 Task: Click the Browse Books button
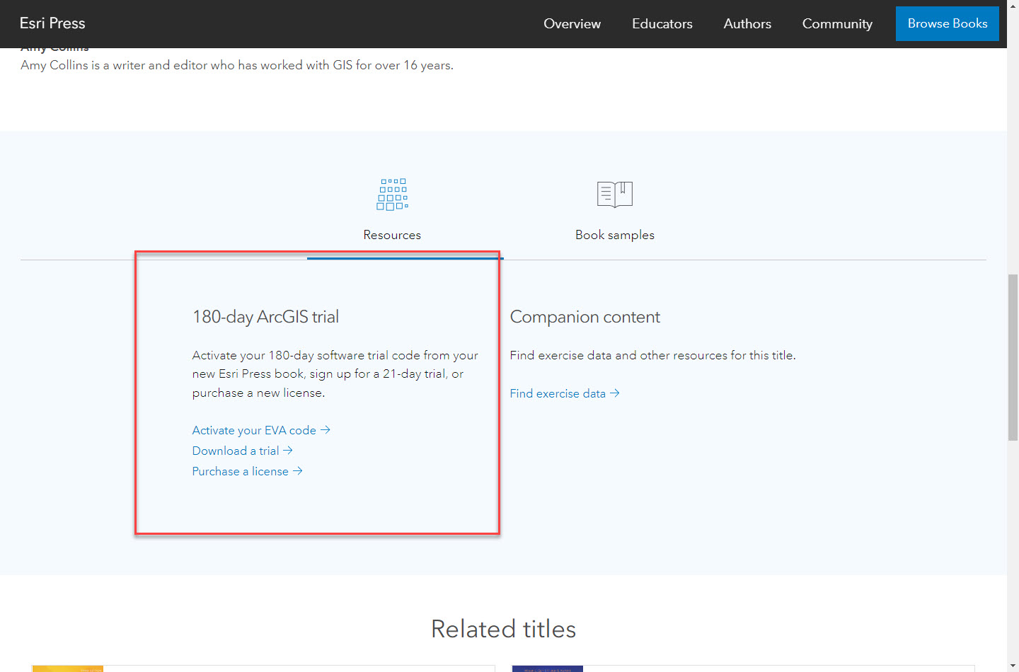point(948,23)
